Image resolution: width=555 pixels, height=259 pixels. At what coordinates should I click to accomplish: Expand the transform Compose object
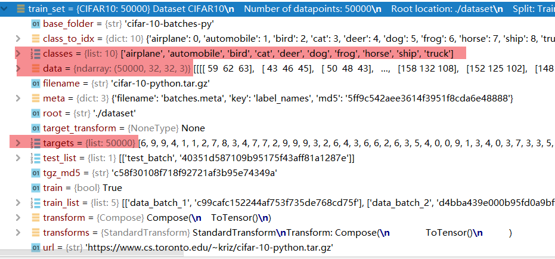pos(18,217)
